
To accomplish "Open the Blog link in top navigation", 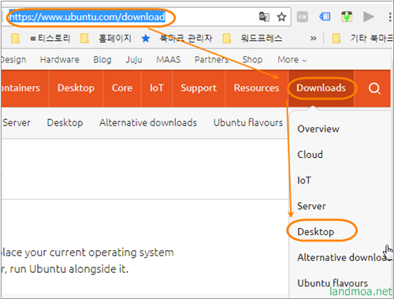I will click(x=102, y=60).
